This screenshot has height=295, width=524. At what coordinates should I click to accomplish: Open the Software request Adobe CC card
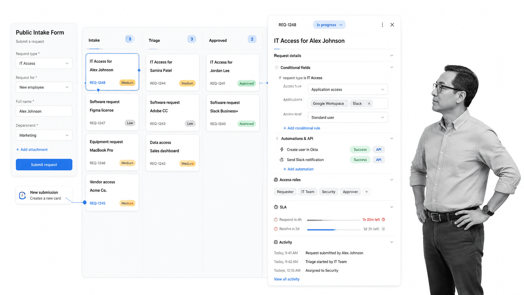tap(172, 113)
